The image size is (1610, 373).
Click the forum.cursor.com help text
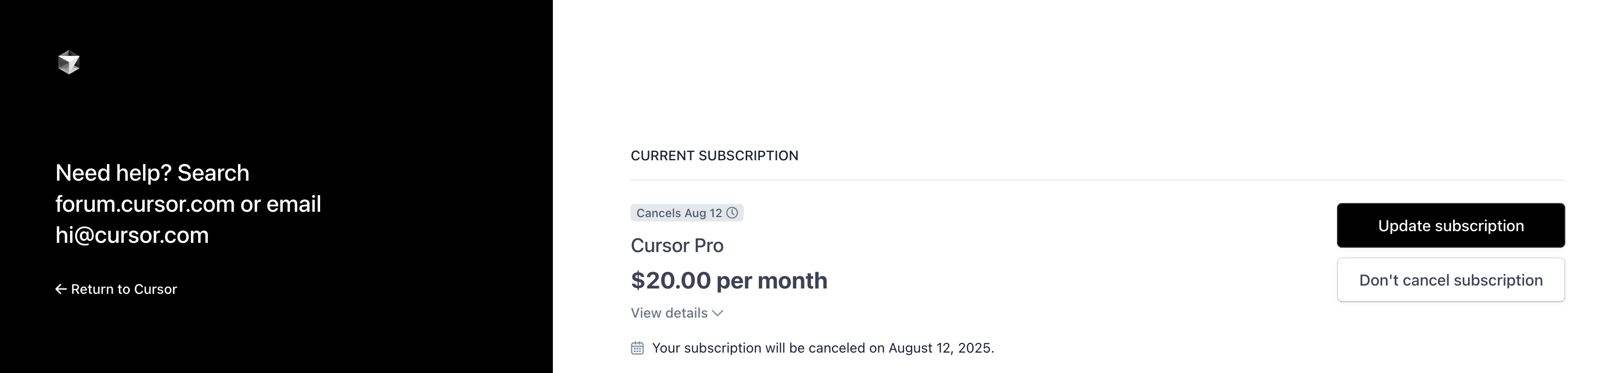(x=145, y=204)
